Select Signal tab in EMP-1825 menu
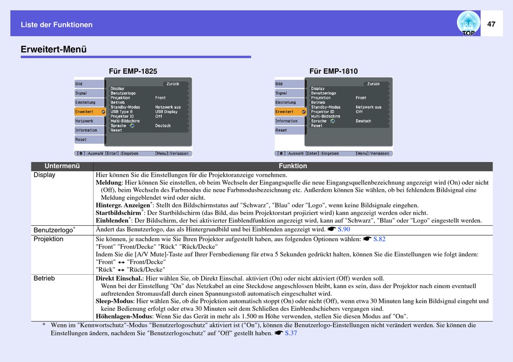The width and height of the screenshot is (513, 362). coord(89,93)
